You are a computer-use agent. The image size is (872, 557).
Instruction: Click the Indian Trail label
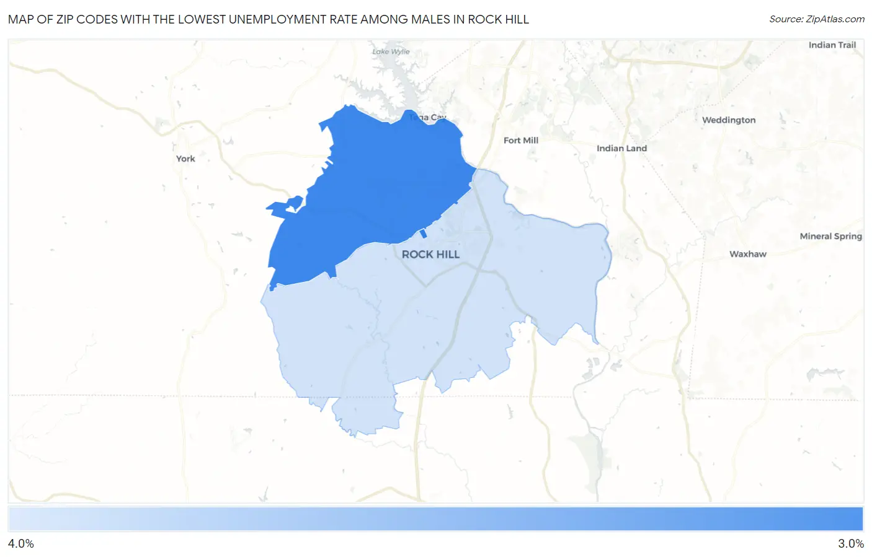point(832,45)
